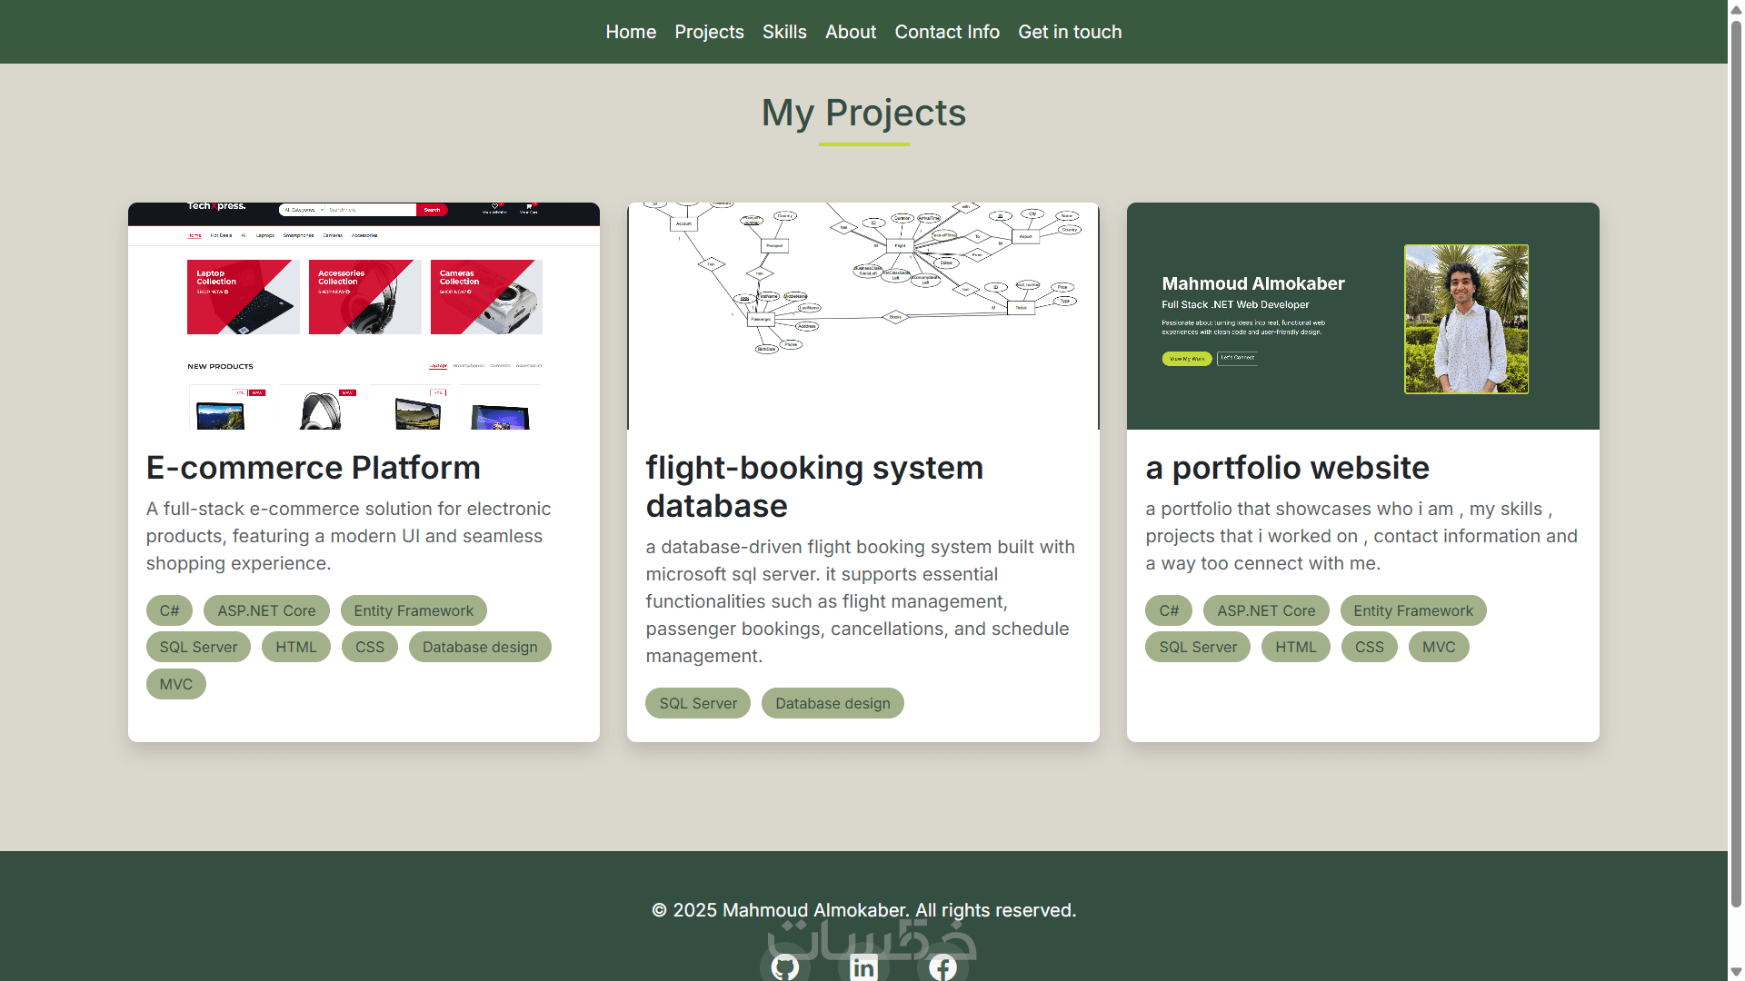This screenshot has width=1745, height=981.
Task: Select Contact Info in top navigation
Action: 947,32
